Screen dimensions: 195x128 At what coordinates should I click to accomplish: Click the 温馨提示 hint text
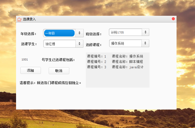click(x=50, y=83)
